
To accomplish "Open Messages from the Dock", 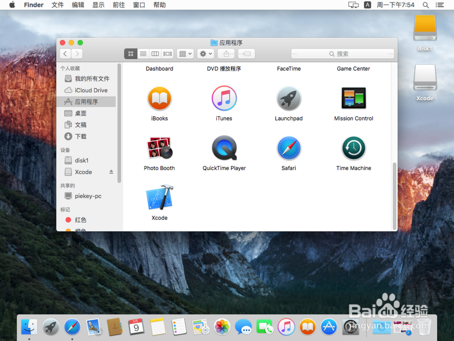I will [243, 327].
